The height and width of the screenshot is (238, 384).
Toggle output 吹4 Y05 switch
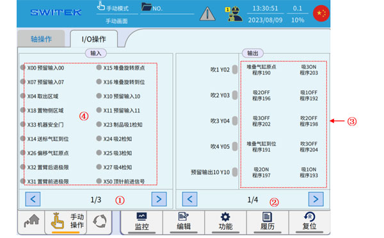coord(235,147)
